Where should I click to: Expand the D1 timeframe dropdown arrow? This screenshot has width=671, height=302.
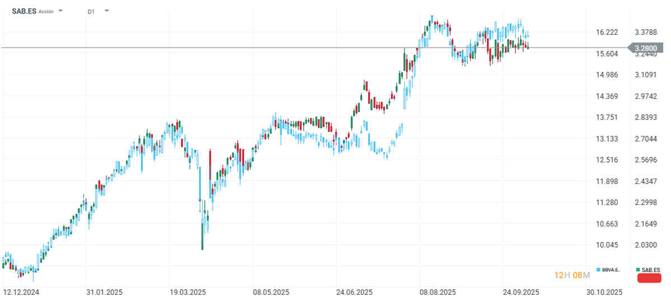pos(106,11)
